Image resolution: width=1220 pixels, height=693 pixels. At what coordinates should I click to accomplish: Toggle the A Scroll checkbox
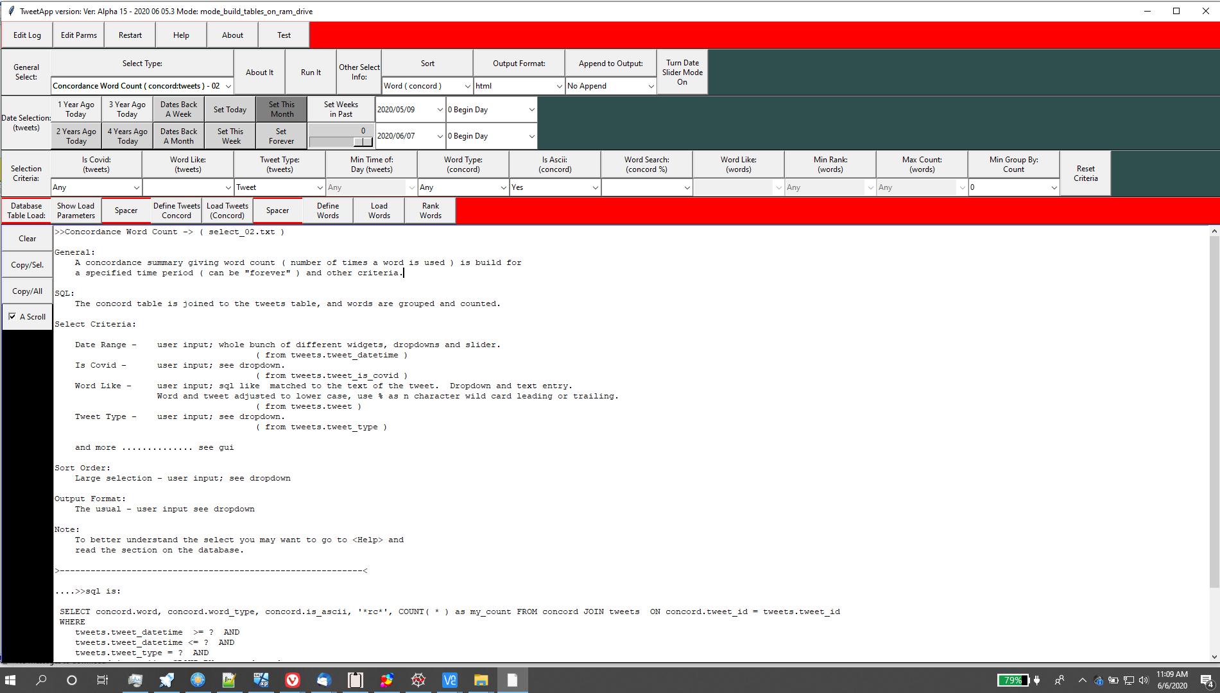(13, 316)
